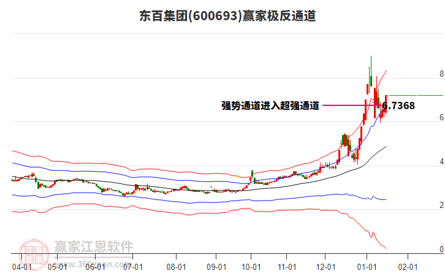This screenshot has height=276, width=445.
Task: Click the 08-01 date axis label
Action: click(x=177, y=267)
